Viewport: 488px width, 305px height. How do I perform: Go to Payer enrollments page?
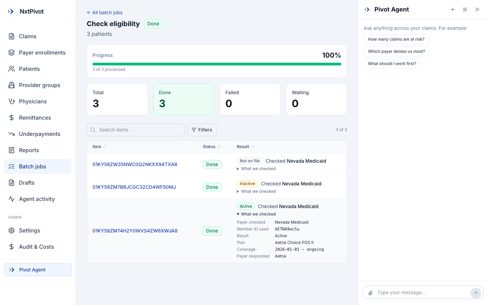pyautogui.click(x=38, y=53)
